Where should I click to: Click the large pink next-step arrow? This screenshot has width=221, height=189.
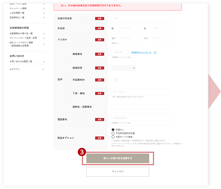[x=214, y=92]
